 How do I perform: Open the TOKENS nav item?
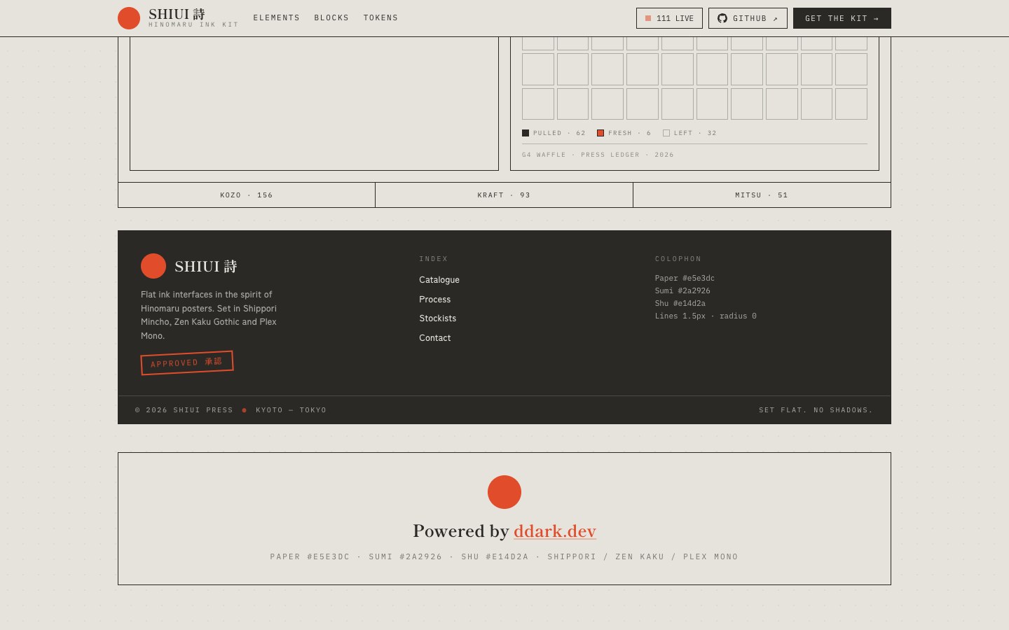380,18
